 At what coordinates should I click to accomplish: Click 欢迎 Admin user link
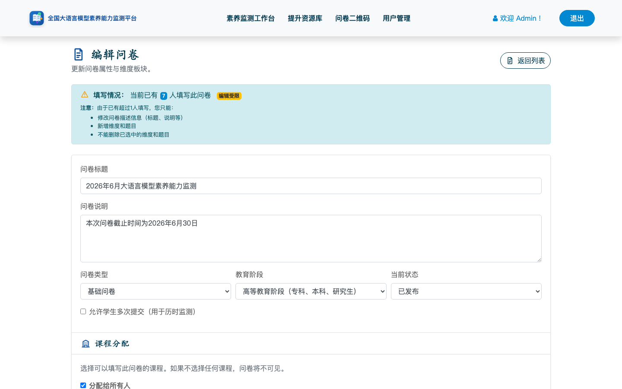(517, 18)
